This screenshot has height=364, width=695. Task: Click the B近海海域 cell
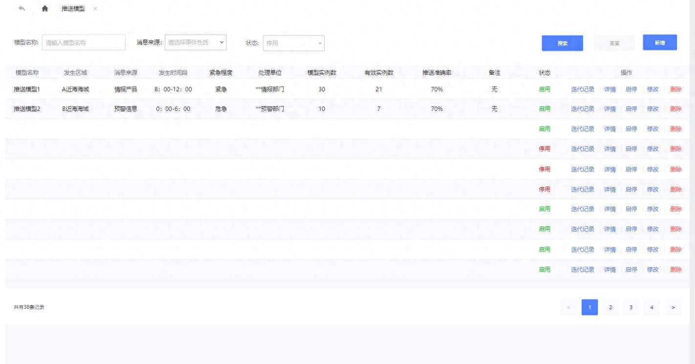coord(76,109)
